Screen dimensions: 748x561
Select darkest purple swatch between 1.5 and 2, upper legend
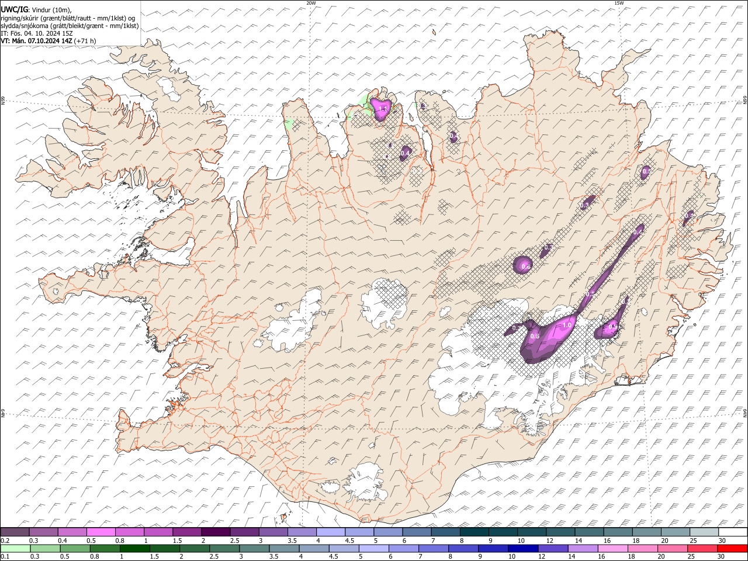pos(216,532)
